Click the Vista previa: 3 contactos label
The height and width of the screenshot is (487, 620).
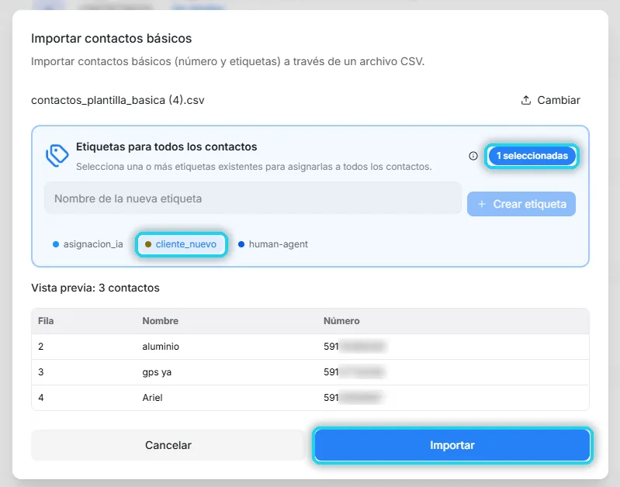click(95, 288)
